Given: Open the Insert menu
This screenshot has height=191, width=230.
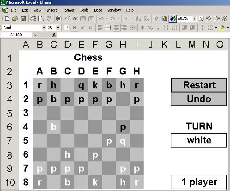Looking at the screenshot, I should (52, 10).
